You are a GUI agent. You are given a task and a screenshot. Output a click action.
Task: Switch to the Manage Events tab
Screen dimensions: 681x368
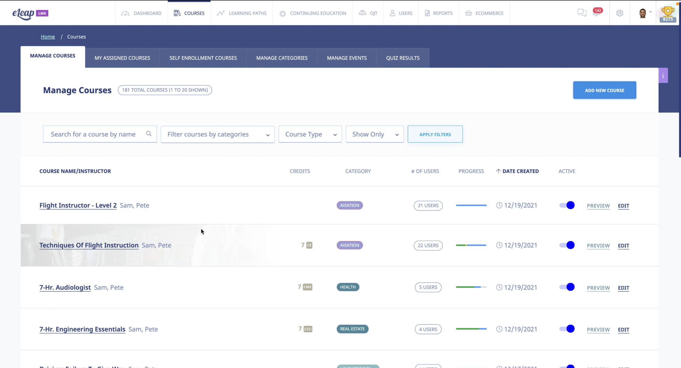[347, 58]
